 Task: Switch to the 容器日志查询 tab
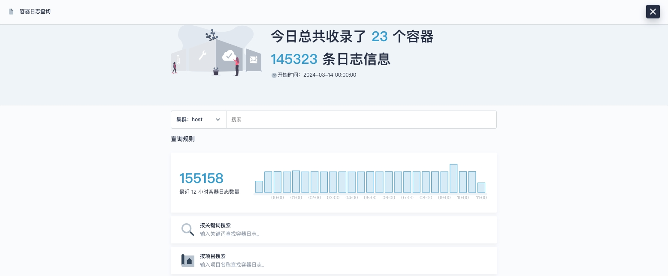(35, 12)
